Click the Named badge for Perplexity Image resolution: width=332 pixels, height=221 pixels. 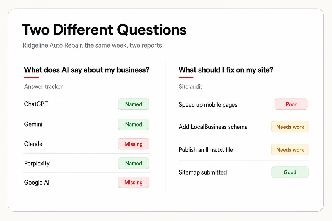[x=134, y=163]
